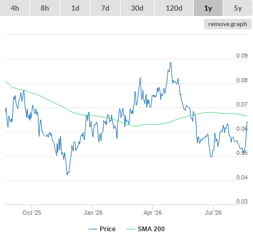This screenshot has width=253, height=243.
Task: Click the Apr '26 axis label
Action: (x=153, y=213)
